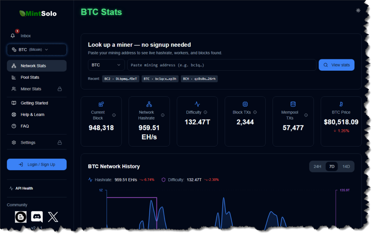Open the X (Twitter) community icon
This screenshot has width=377, height=238.
pyautogui.click(x=53, y=217)
